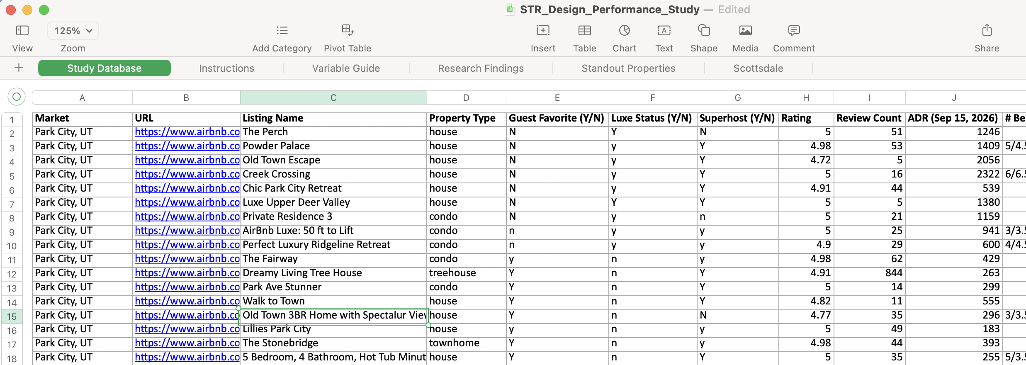
Task: Select the Variable Guide sheet tab
Action: click(x=346, y=68)
